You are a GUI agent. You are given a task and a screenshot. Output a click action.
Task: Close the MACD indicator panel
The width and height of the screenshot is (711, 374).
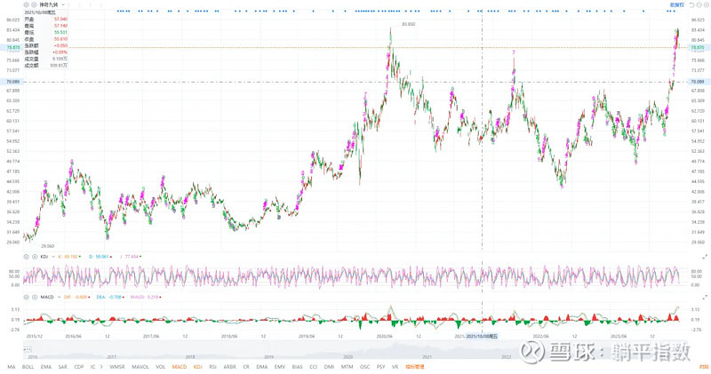33,297
